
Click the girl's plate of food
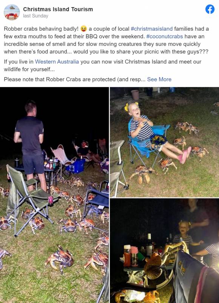coord(159,139)
